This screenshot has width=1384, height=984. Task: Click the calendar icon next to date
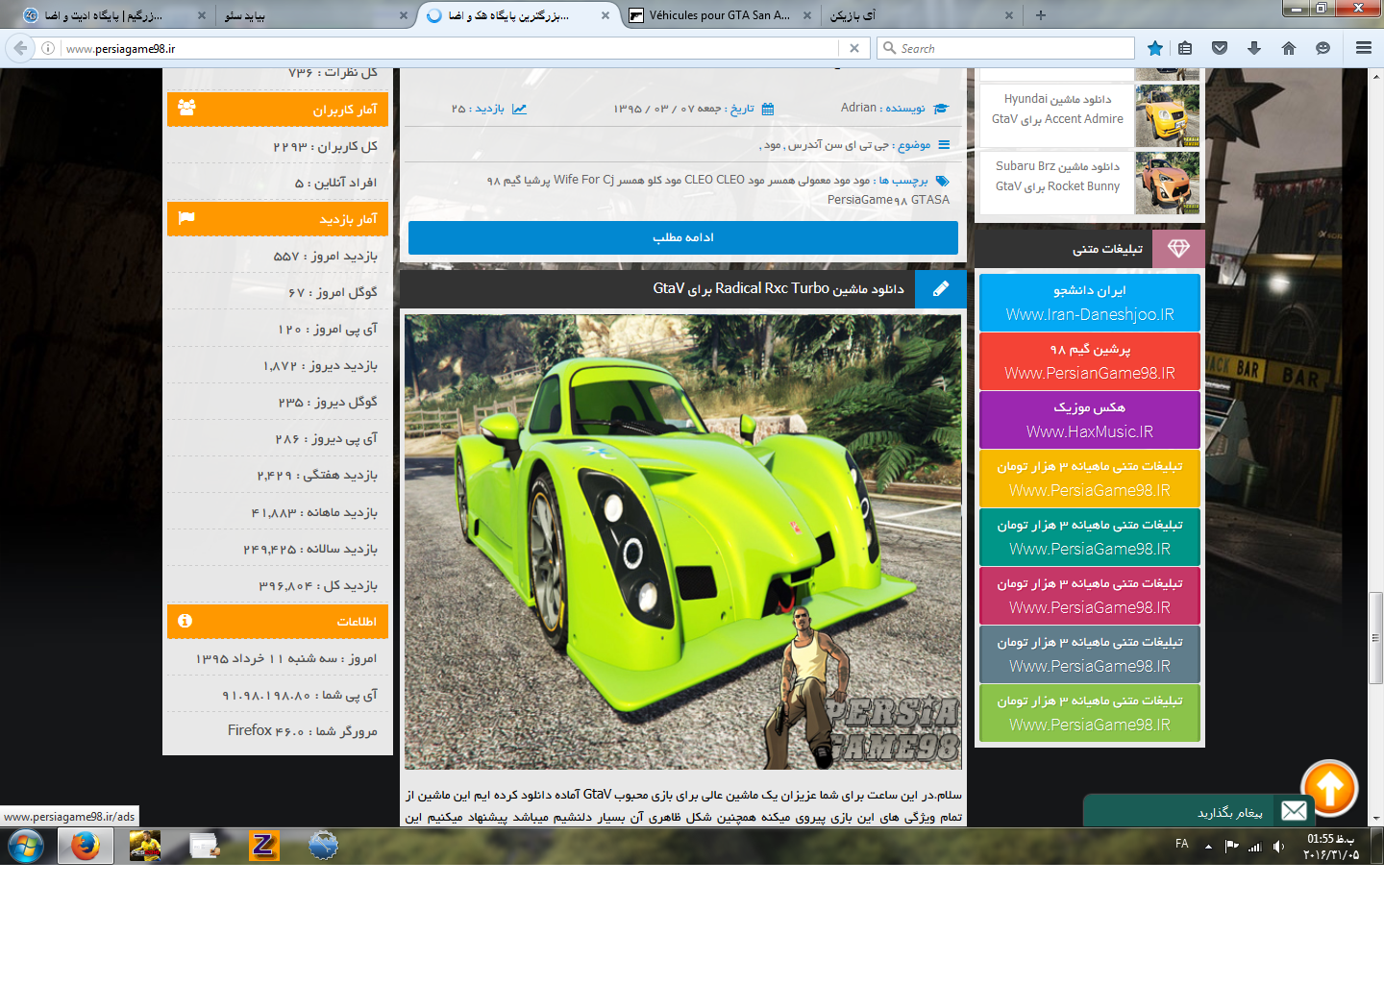(x=767, y=109)
